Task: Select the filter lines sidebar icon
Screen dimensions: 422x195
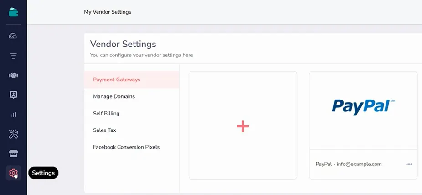Action: point(14,56)
